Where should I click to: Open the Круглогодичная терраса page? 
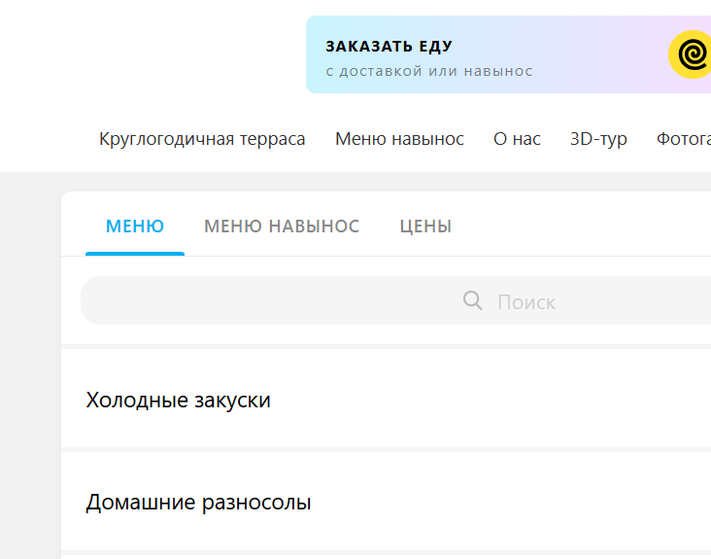[202, 139]
